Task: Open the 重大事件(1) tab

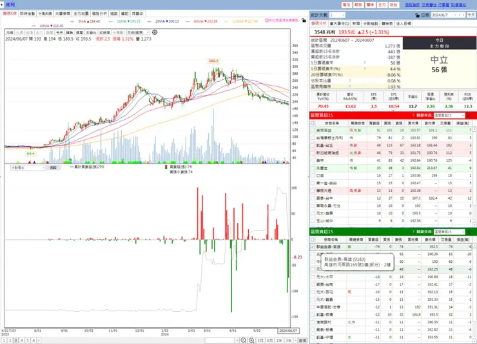Action: point(339,23)
